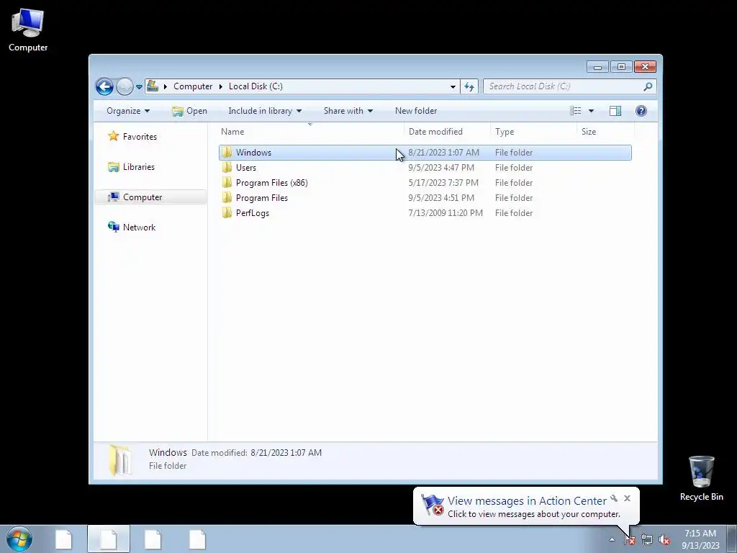Screen dimensions: 737x553
Task: Click the Network icon in sidebar
Action: click(113, 227)
